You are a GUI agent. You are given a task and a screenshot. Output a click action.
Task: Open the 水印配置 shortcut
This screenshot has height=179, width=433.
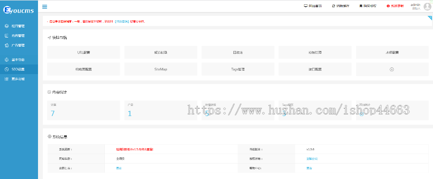[x=392, y=52]
